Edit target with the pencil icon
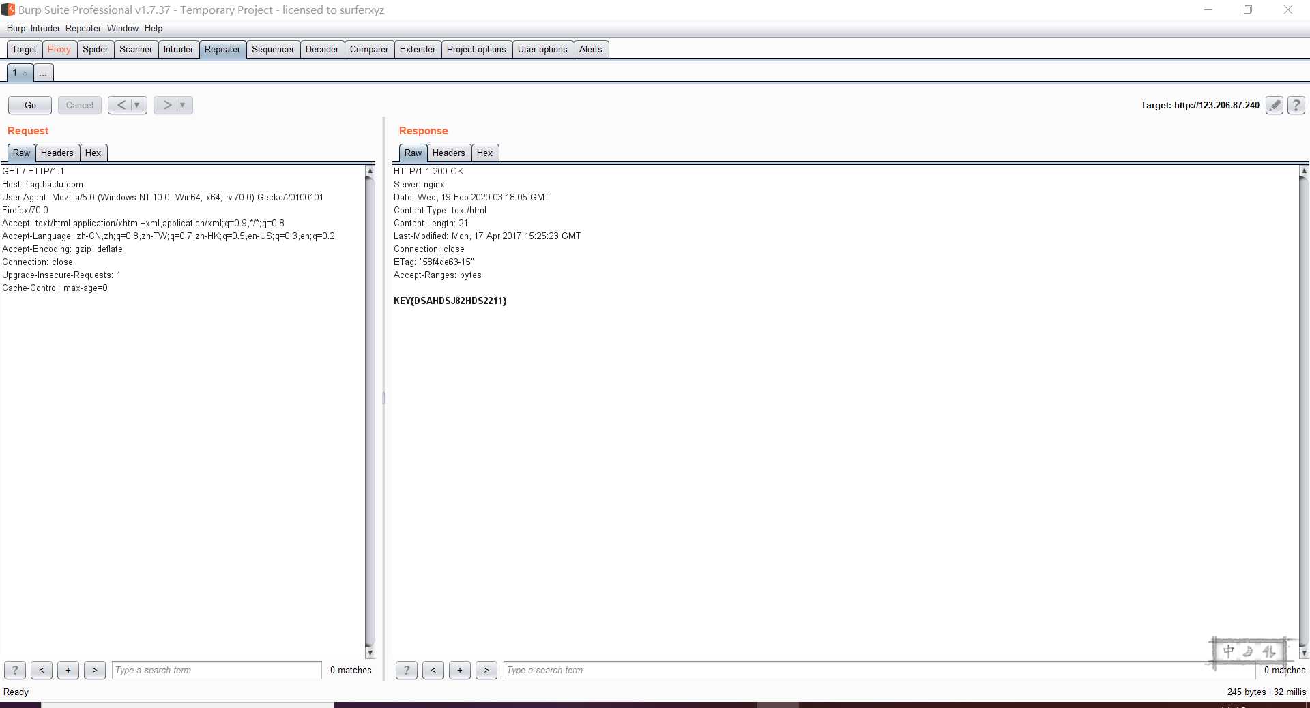 click(1274, 105)
